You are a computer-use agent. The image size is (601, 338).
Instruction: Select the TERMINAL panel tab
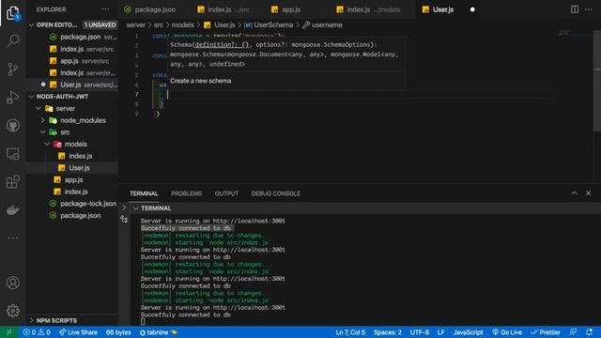click(x=144, y=193)
